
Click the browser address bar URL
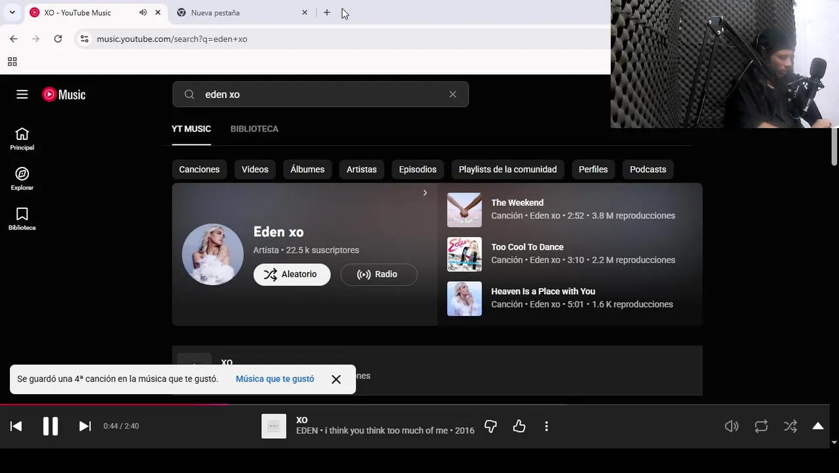172,39
